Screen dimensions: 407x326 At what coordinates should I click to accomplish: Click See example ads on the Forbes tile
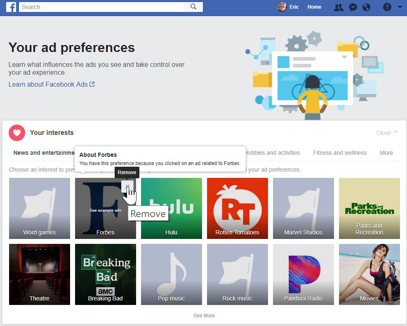click(x=105, y=210)
